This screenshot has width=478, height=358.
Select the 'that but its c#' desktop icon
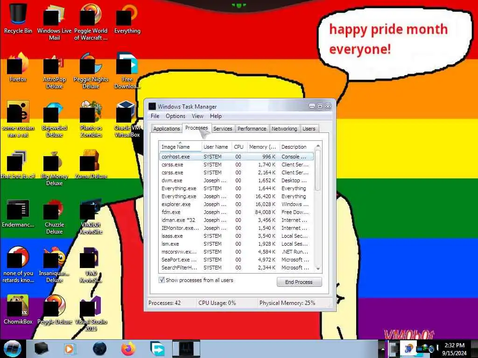18,165
